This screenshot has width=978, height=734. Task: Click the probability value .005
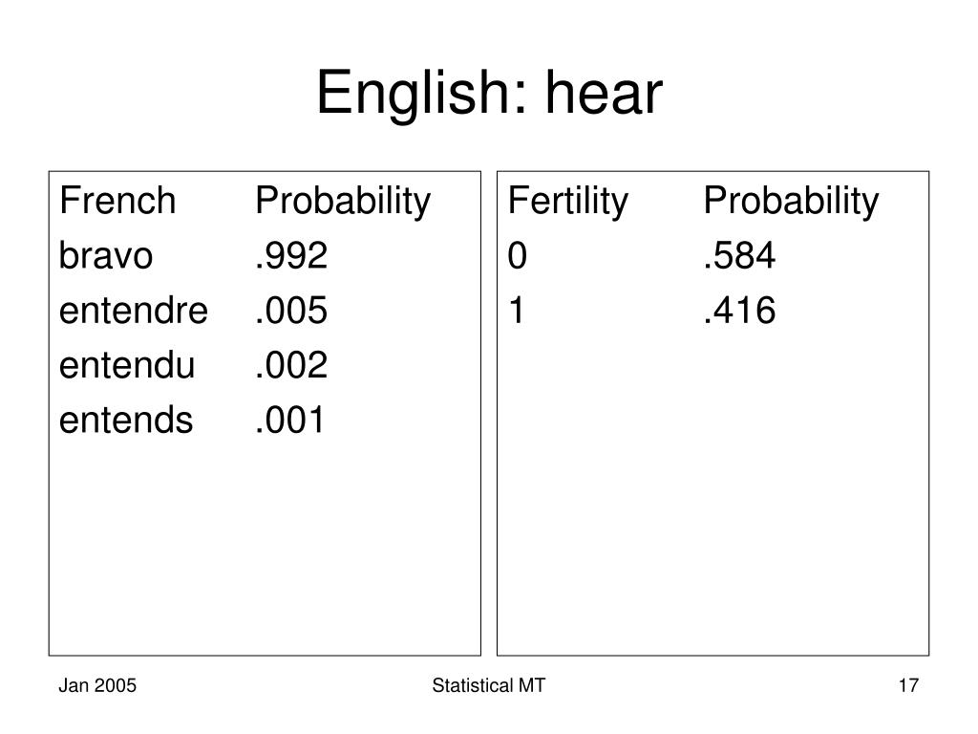click(x=291, y=311)
